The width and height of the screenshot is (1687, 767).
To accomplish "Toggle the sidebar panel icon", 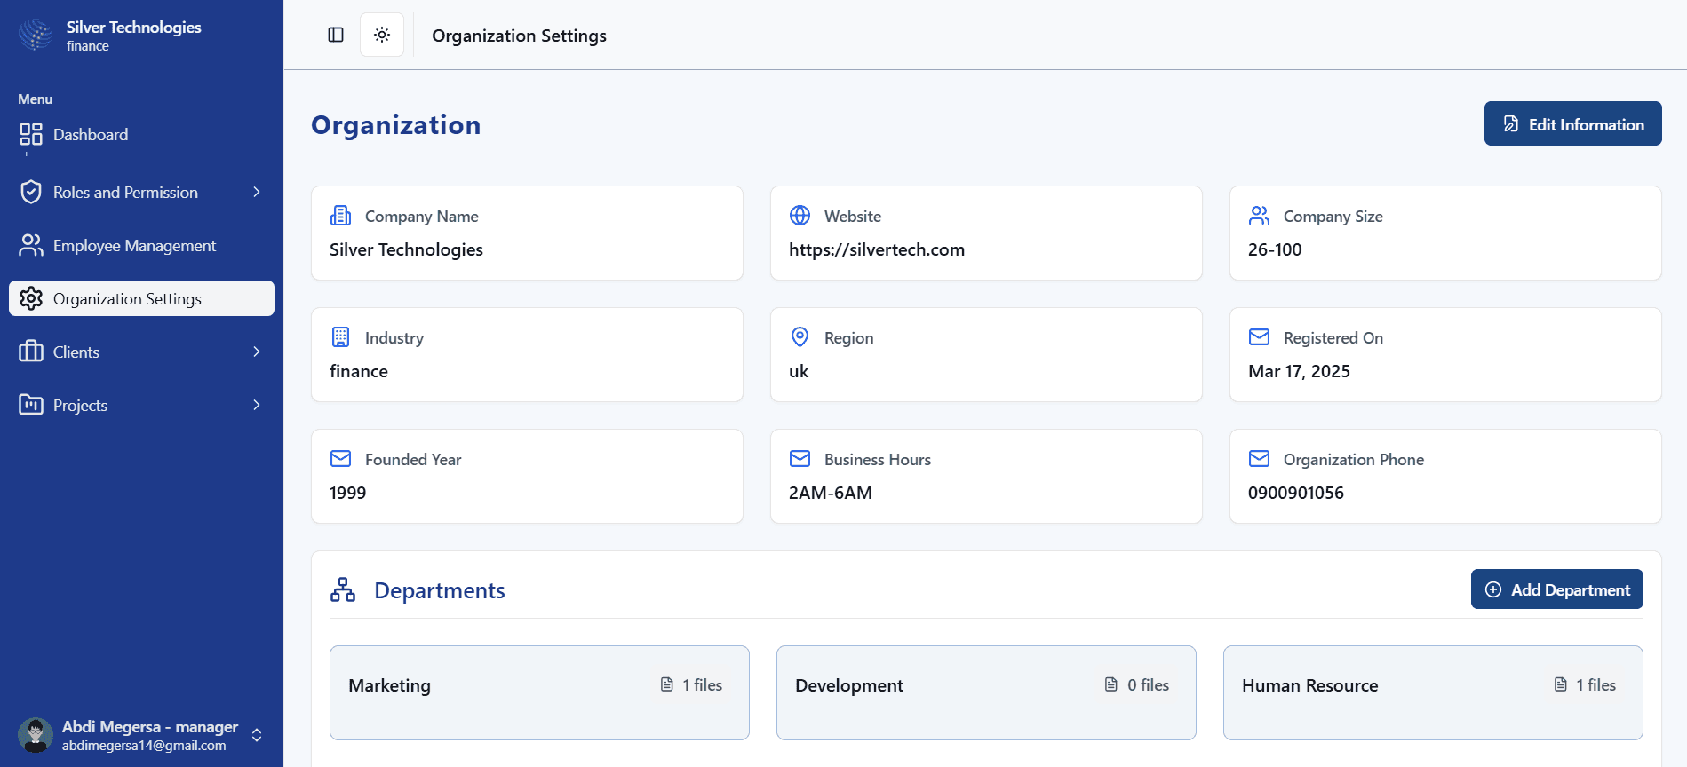I will point(336,35).
